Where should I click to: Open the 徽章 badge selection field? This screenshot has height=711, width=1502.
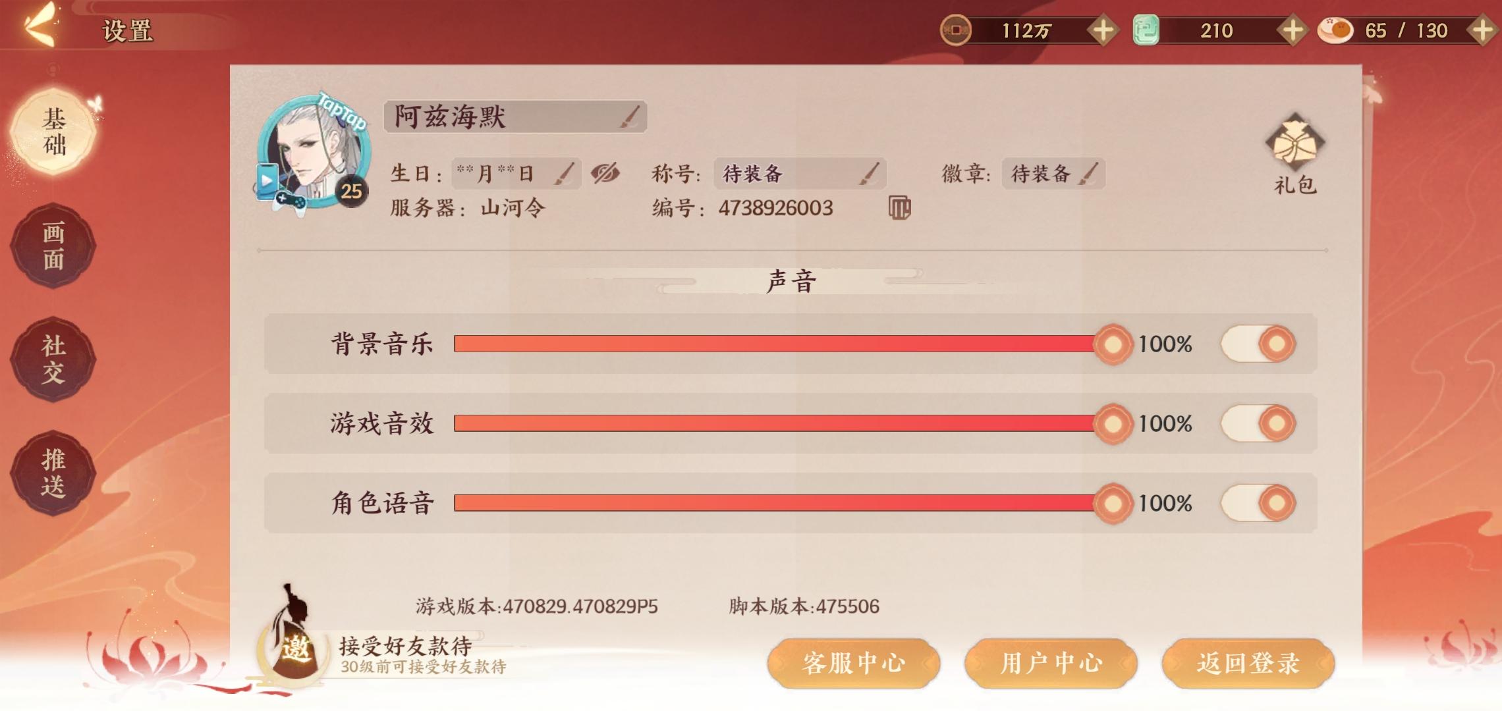pyautogui.click(x=1053, y=174)
